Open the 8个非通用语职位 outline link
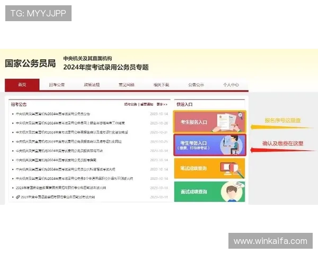 point(74,178)
